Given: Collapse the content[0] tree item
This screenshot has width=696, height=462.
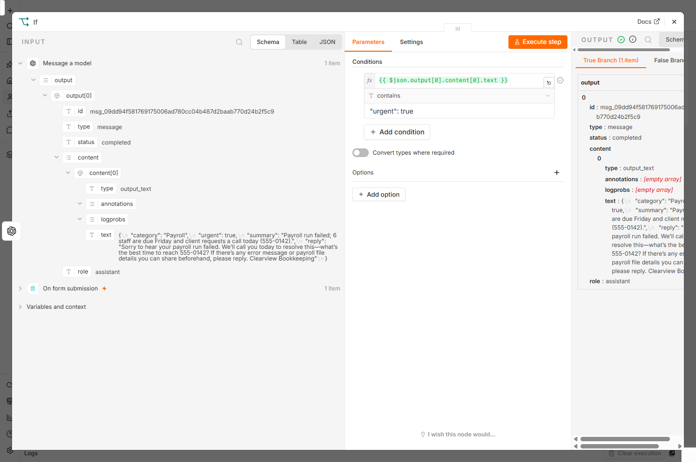Looking at the screenshot, I should click(x=68, y=173).
